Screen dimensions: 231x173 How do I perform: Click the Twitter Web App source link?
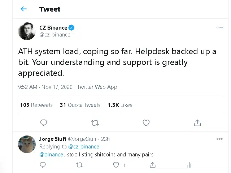point(97,87)
